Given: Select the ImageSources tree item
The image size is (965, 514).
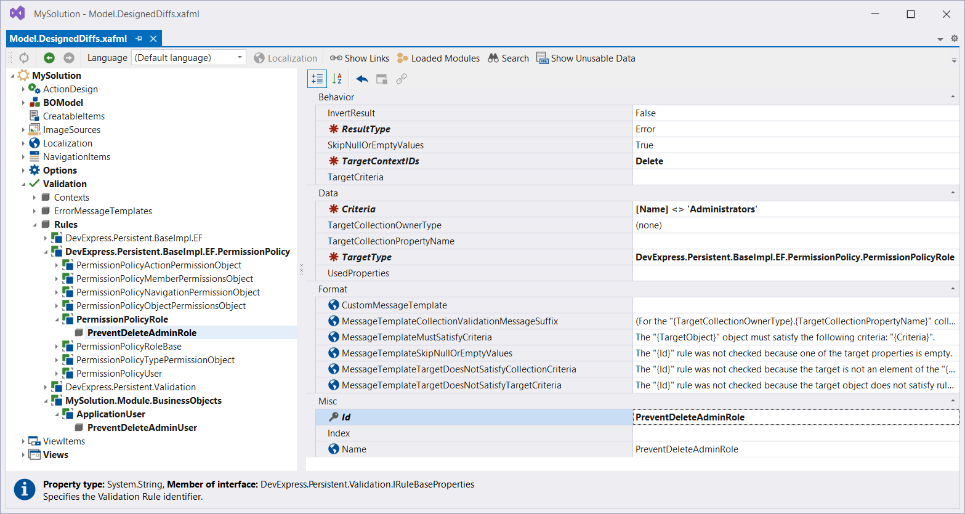Looking at the screenshot, I should tap(71, 130).
